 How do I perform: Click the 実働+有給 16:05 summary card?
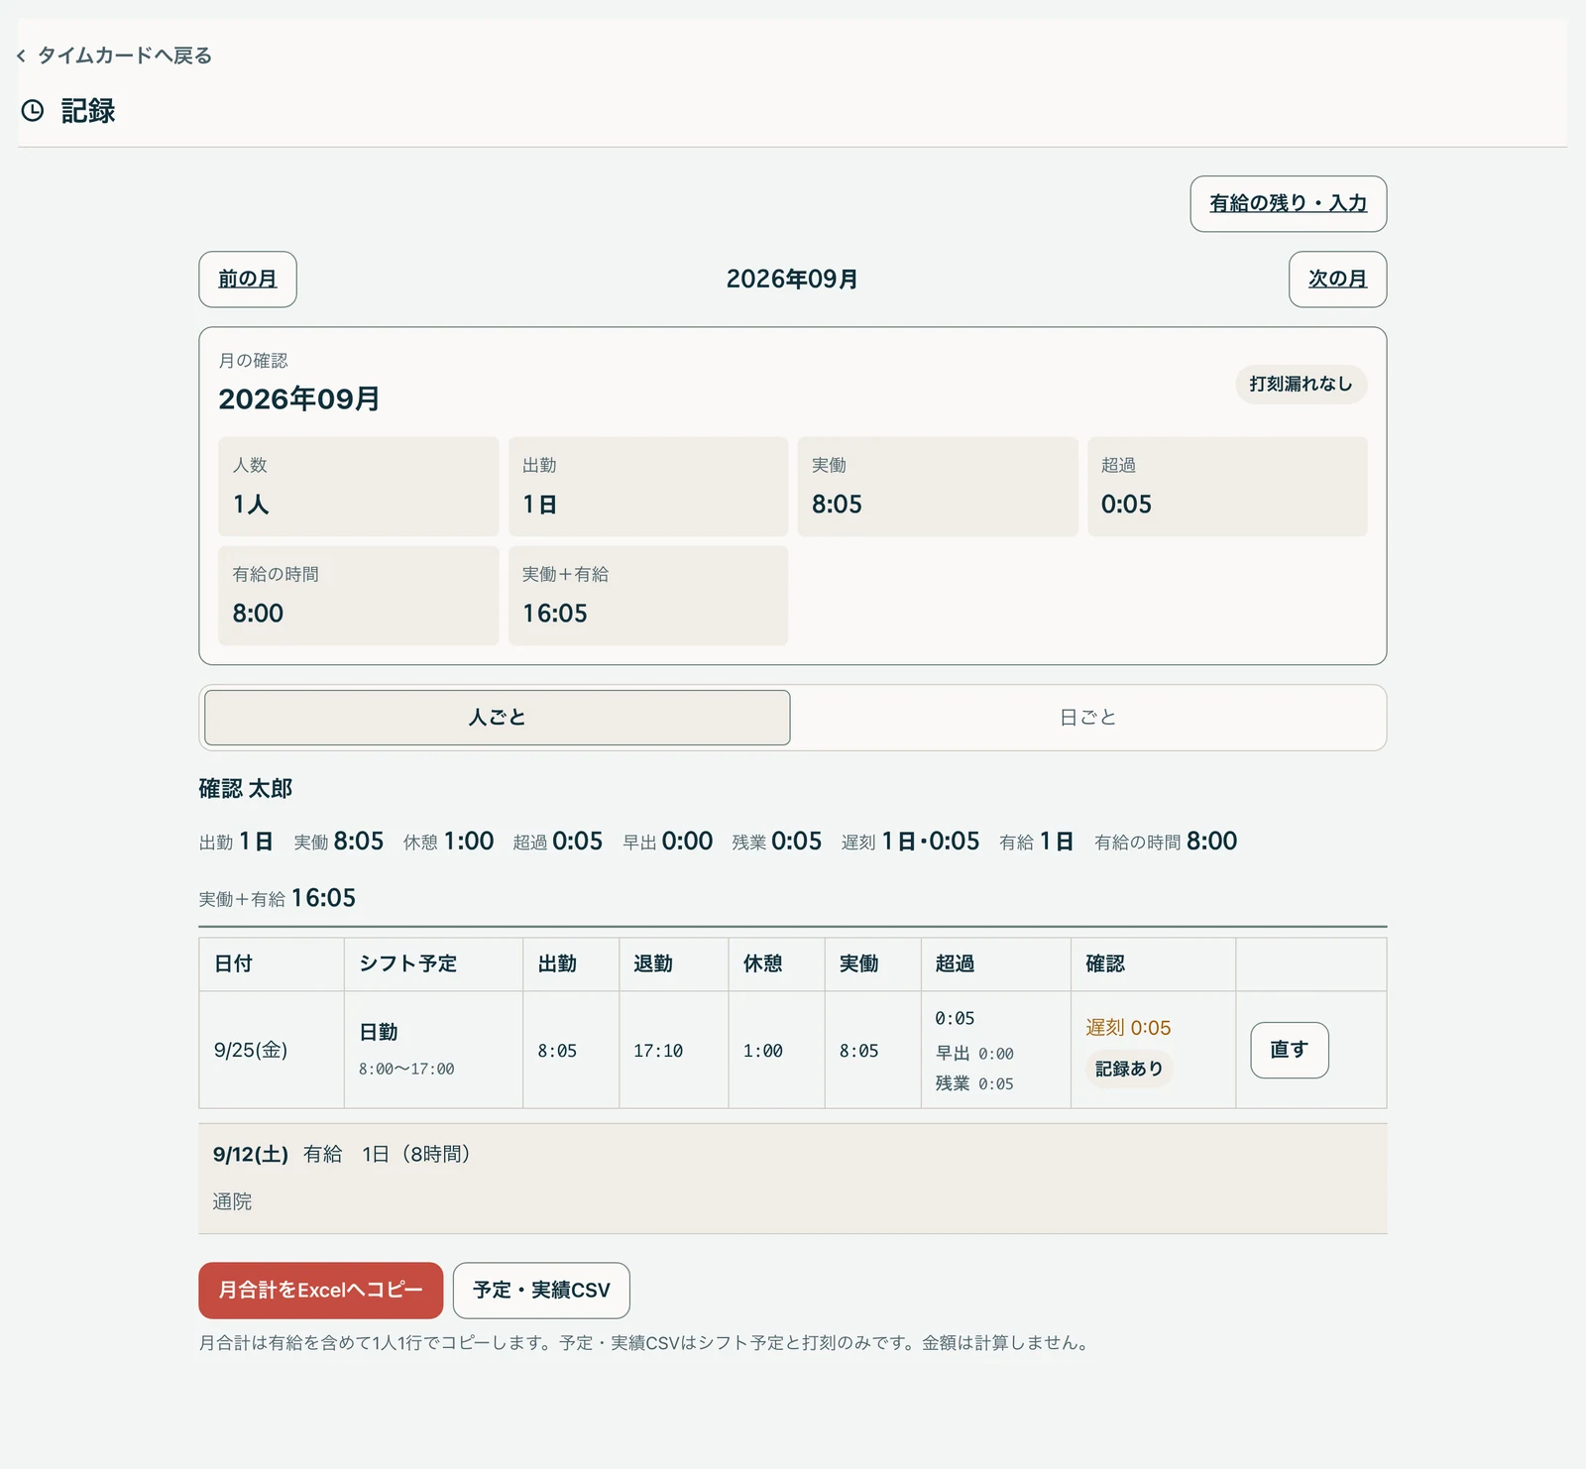(648, 596)
